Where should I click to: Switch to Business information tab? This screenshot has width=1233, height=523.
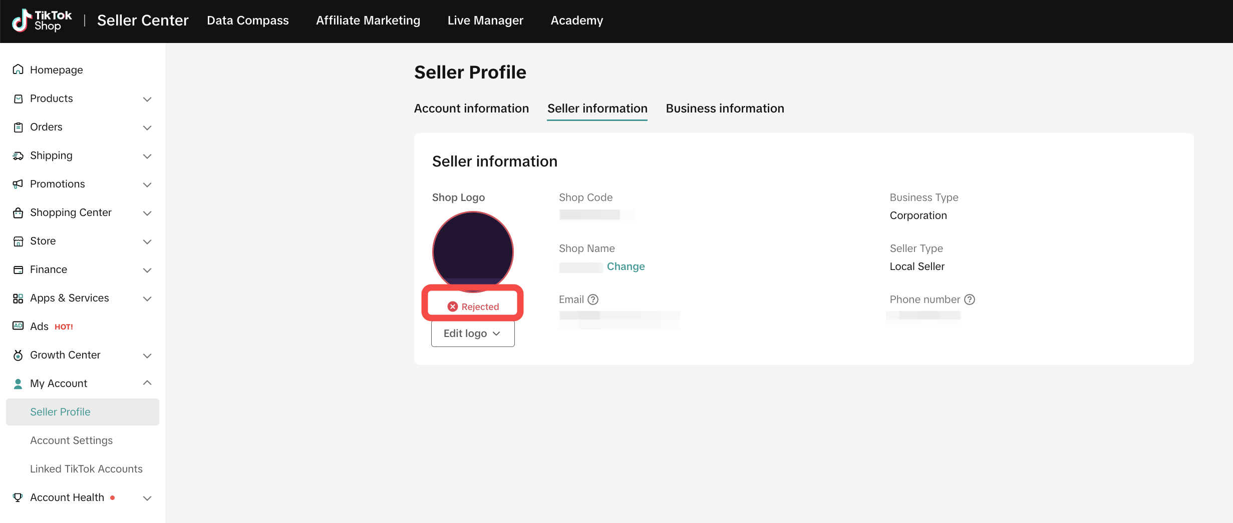(x=725, y=108)
